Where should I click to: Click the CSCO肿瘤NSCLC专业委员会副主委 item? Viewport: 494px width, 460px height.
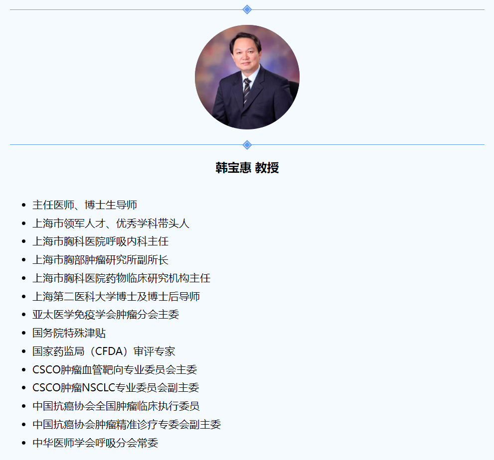pos(116,388)
